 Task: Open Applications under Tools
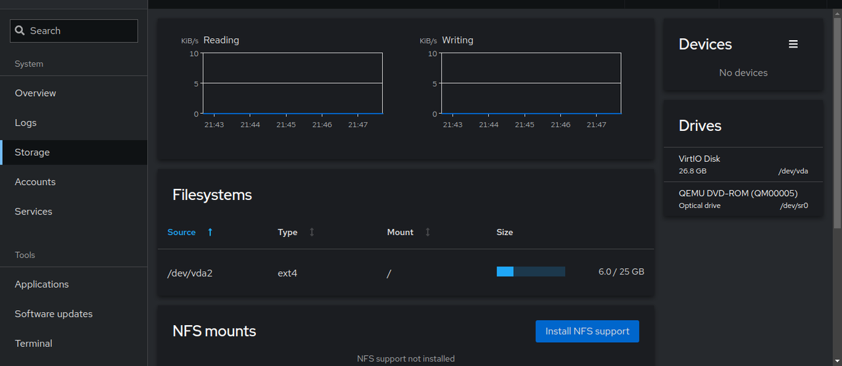pos(74,284)
